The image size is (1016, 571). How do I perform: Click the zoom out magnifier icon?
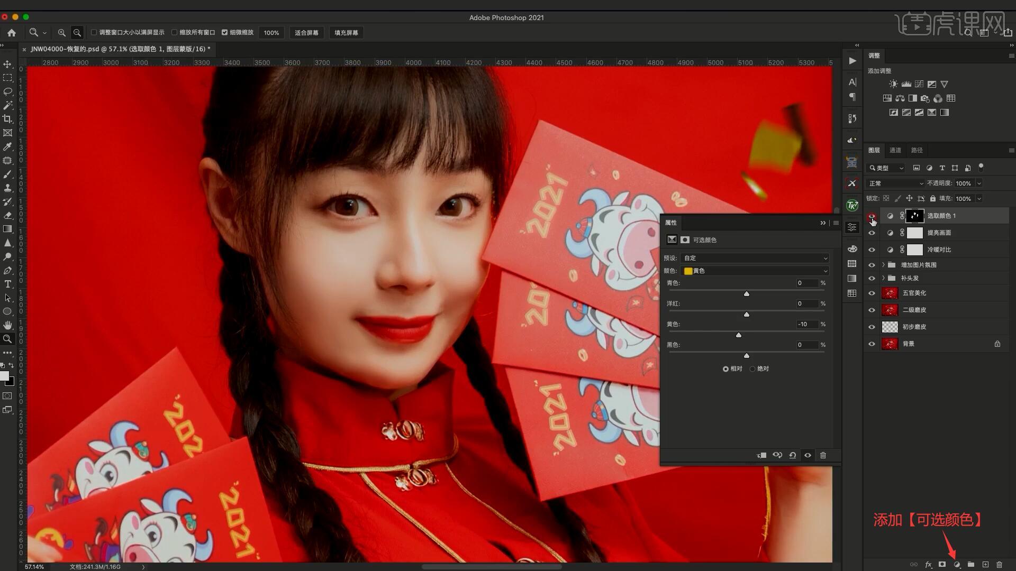pyautogui.click(x=77, y=33)
